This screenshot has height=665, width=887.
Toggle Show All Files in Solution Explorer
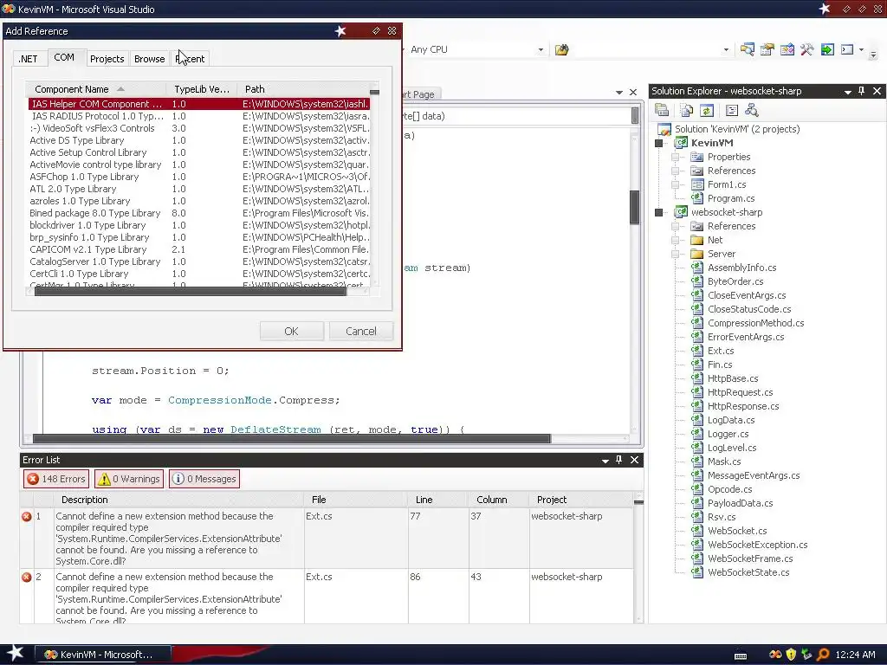pyautogui.click(x=686, y=110)
